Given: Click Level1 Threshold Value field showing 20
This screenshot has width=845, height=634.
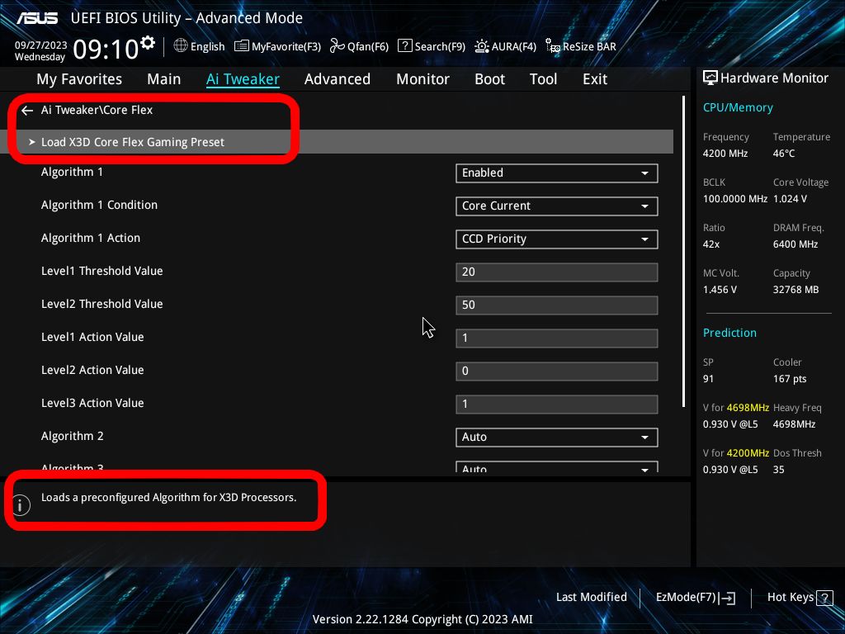Looking at the screenshot, I should tap(557, 272).
